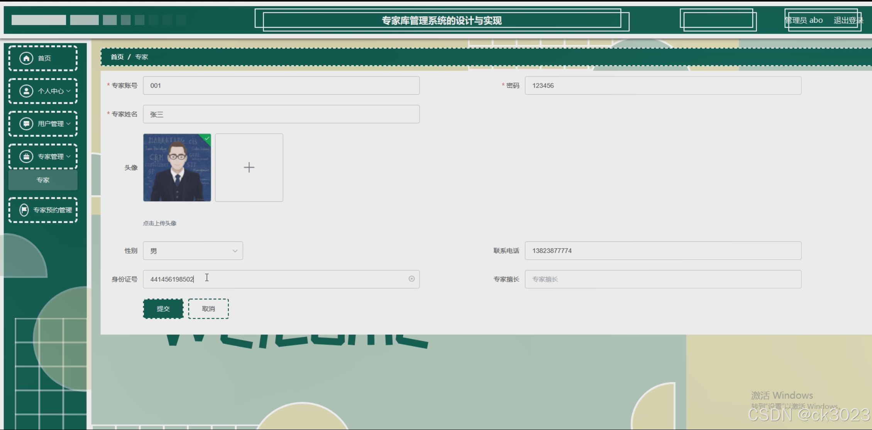Expand the 用户管理 menu chevron
This screenshot has width=872, height=430.
[68, 124]
